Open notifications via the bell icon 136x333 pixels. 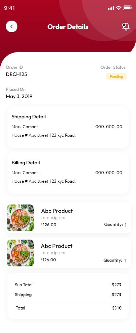(x=126, y=26)
